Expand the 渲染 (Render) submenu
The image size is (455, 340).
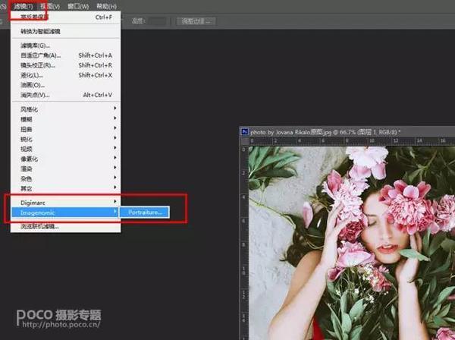point(65,168)
